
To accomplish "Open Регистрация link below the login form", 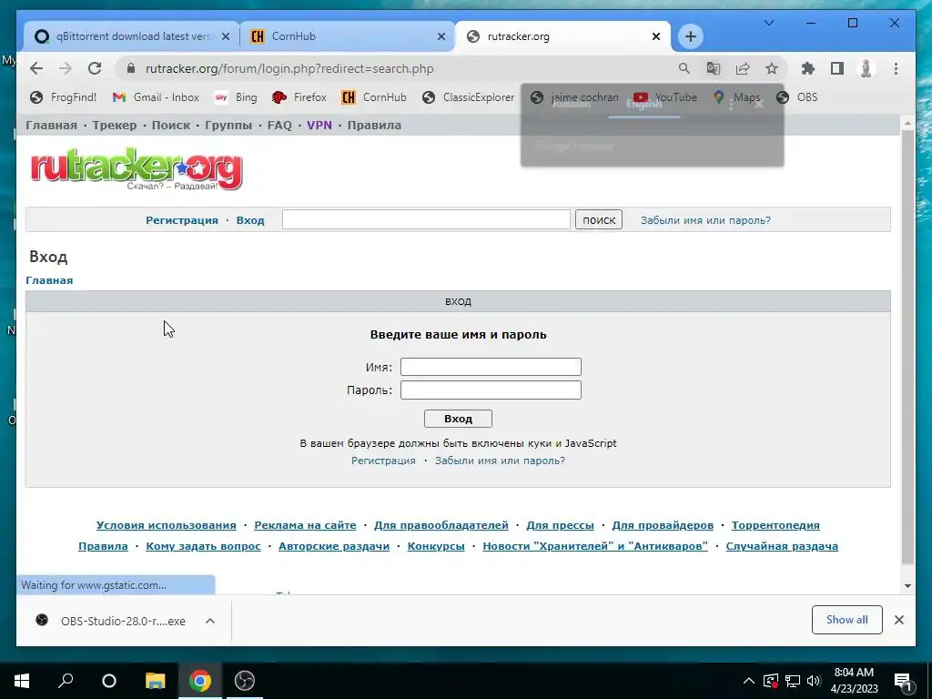I will pyautogui.click(x=383, y=461).
